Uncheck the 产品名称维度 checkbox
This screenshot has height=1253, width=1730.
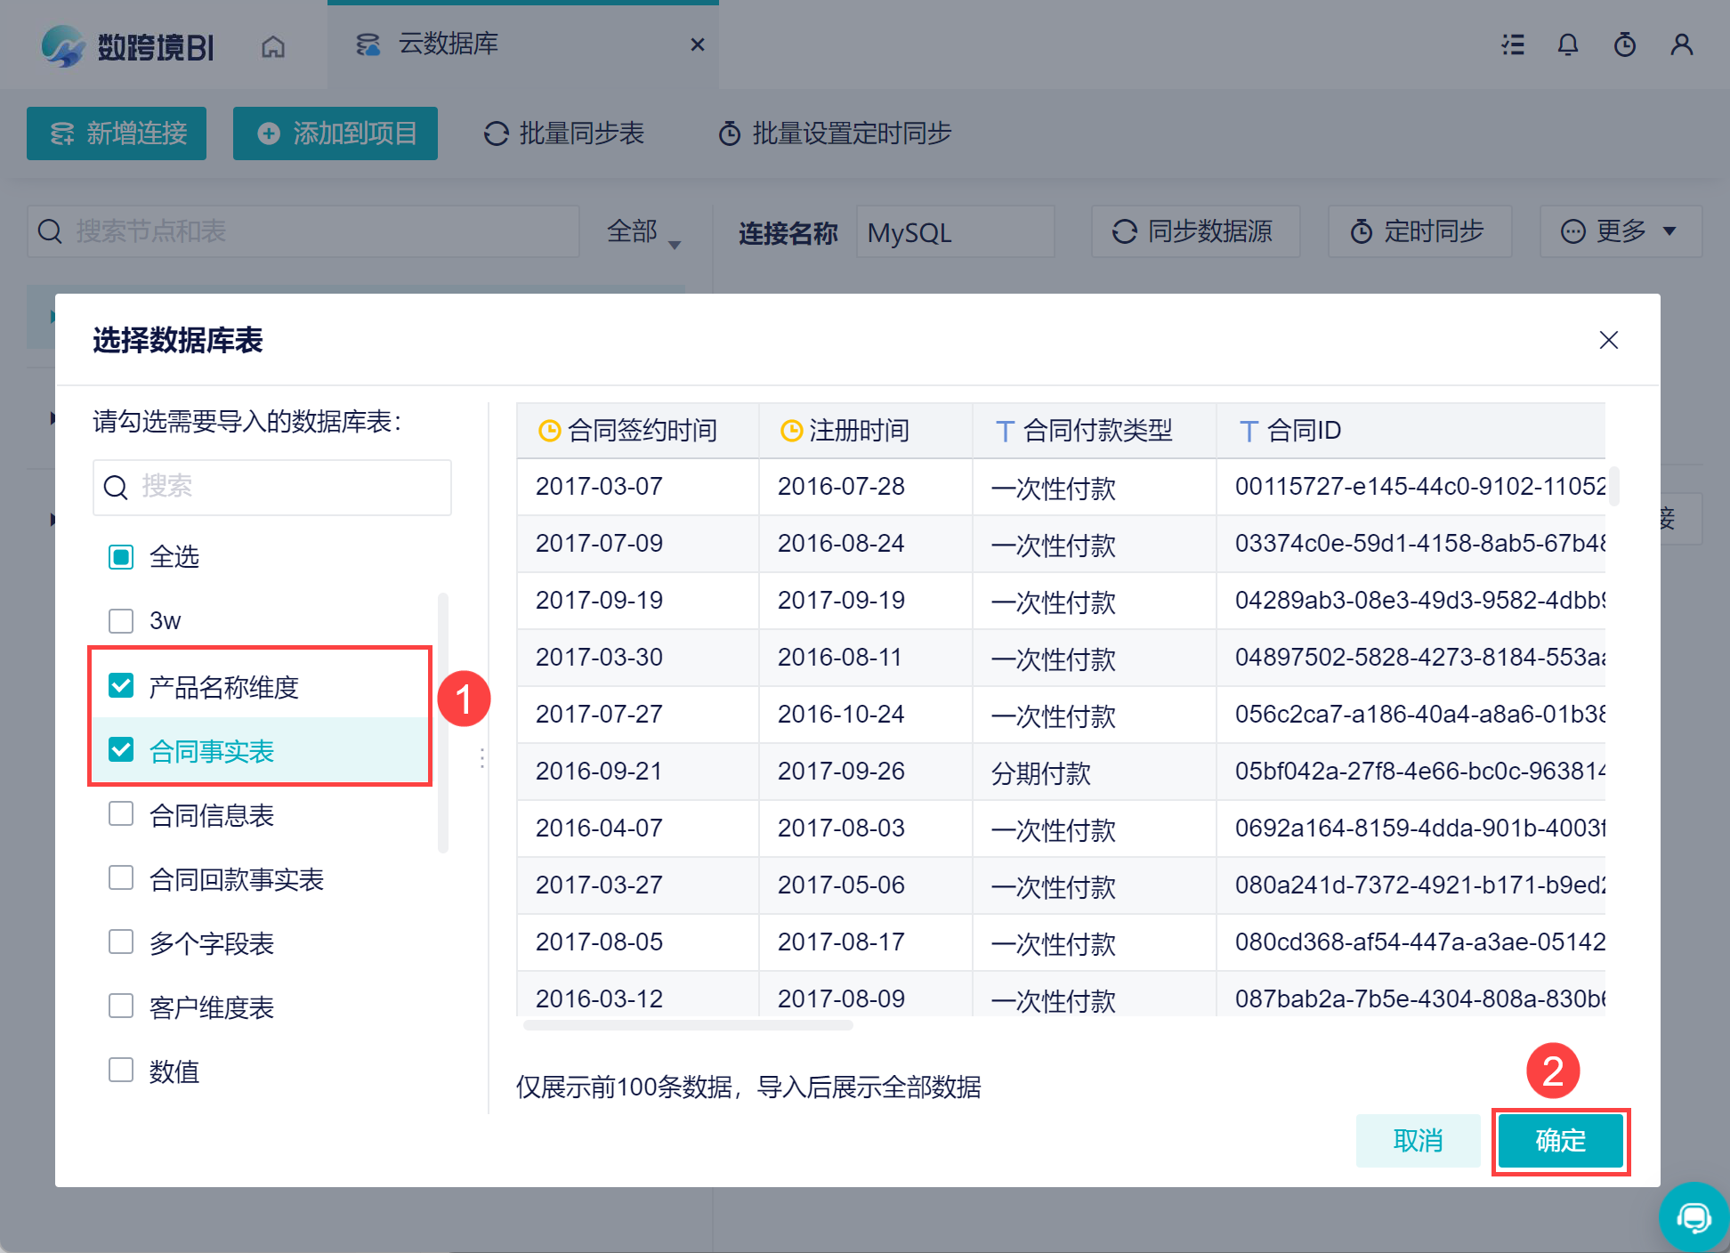coord(121,686)
